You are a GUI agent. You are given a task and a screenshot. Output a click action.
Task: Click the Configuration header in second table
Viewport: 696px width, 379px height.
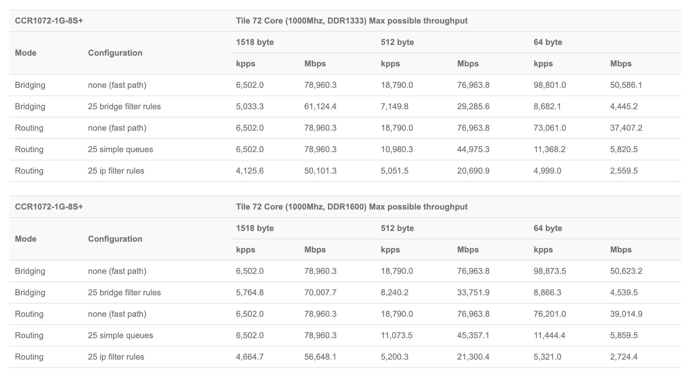pyautogui.click(x=115, y=239)
